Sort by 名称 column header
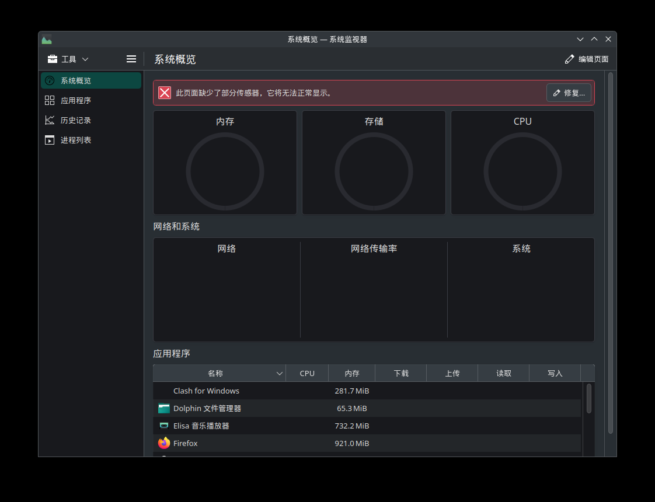This screenshot has width=655, height=502. pos(220,374)
